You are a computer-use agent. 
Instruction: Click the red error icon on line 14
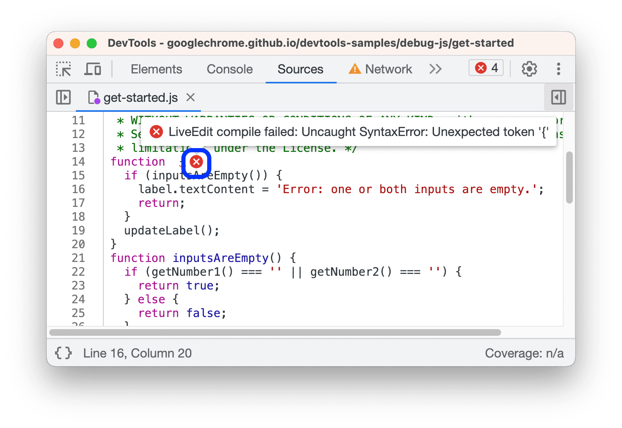(x=196, y=162)
